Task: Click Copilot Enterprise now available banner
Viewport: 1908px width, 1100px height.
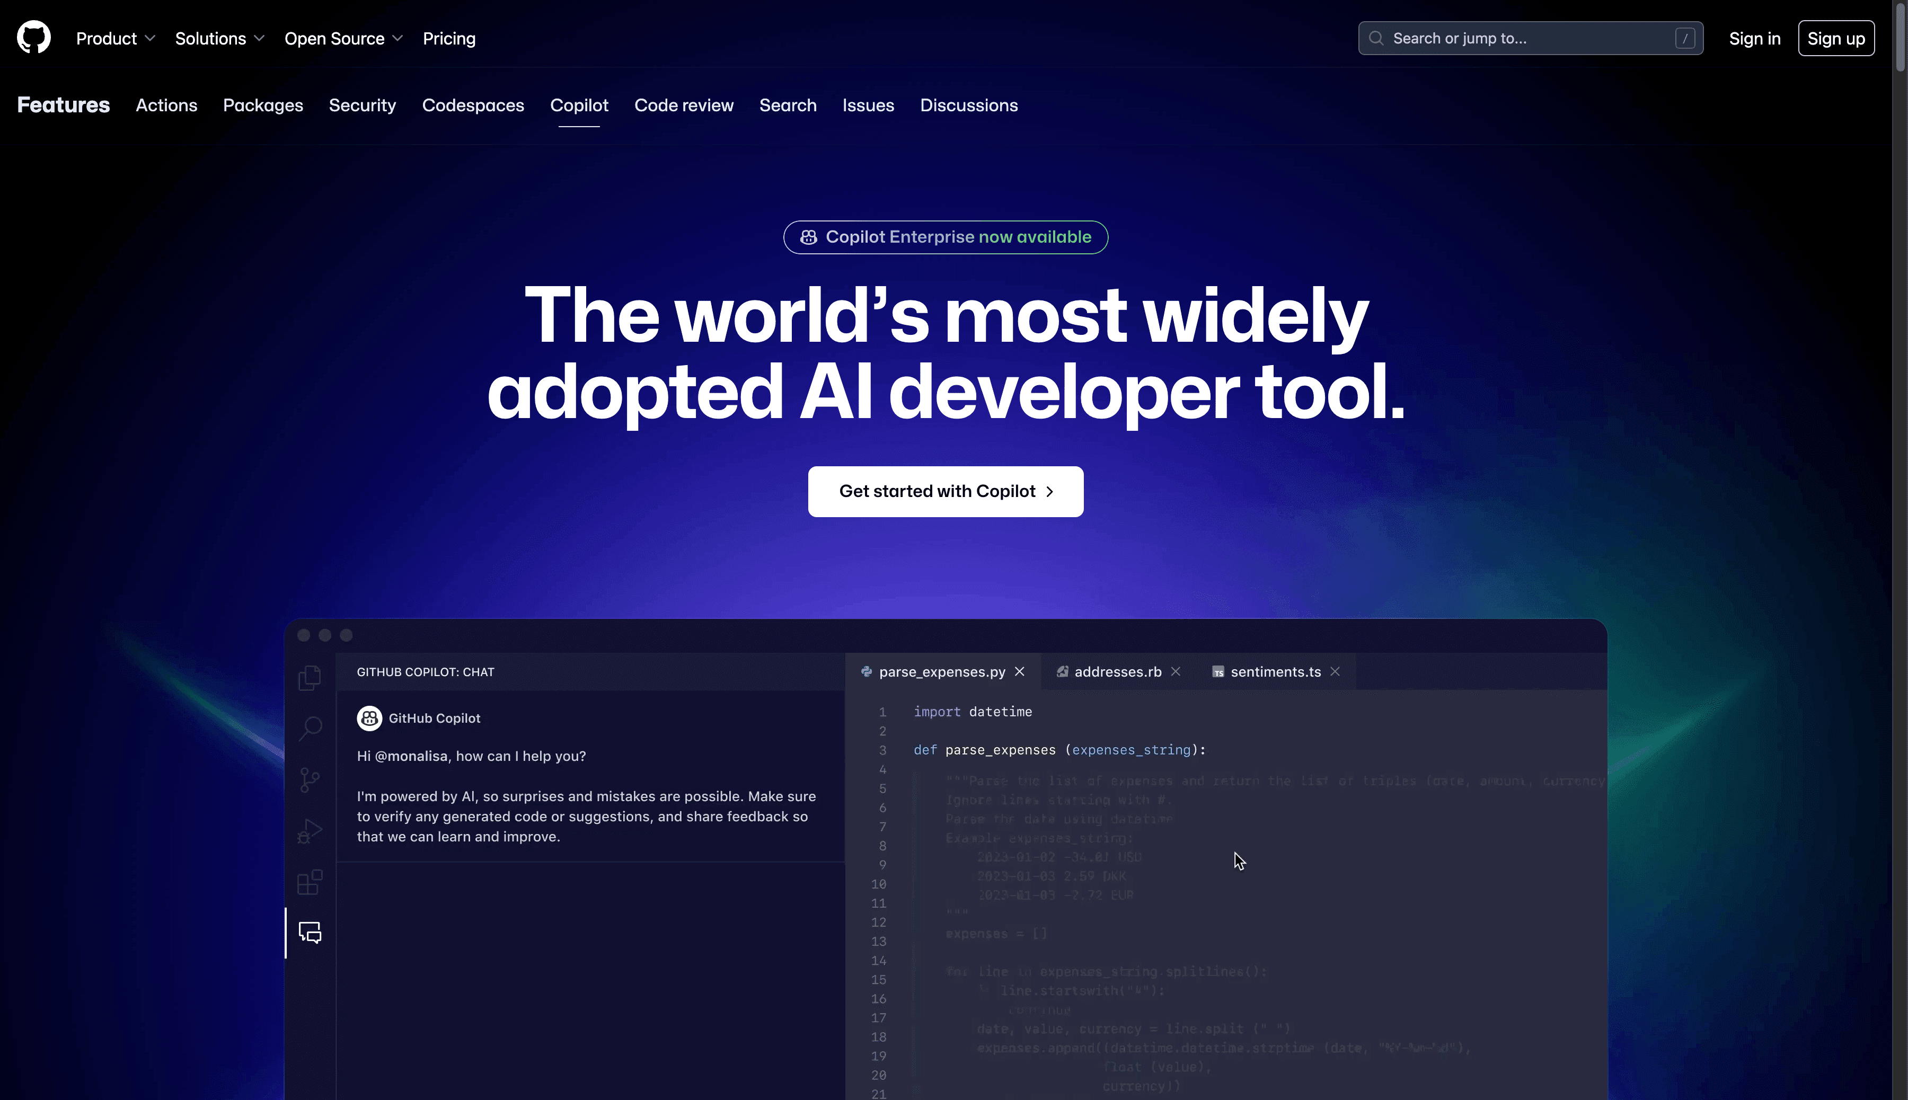Action: pos(946,237)
